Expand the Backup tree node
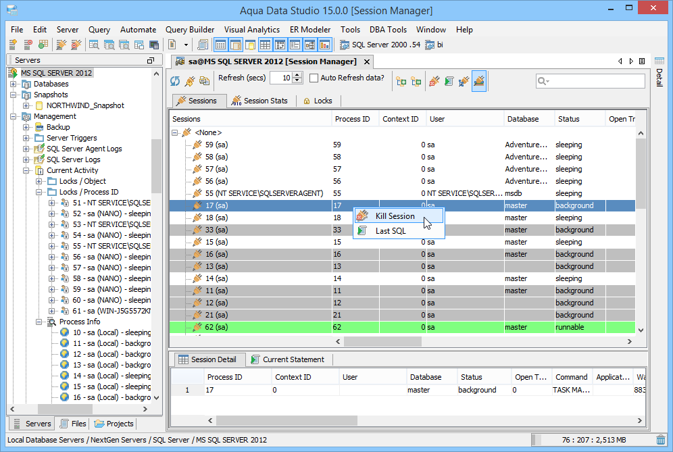 26,127
